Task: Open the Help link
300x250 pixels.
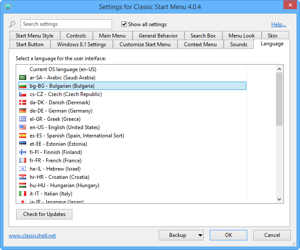Action: pyautogui.click(x=279, y=24)
